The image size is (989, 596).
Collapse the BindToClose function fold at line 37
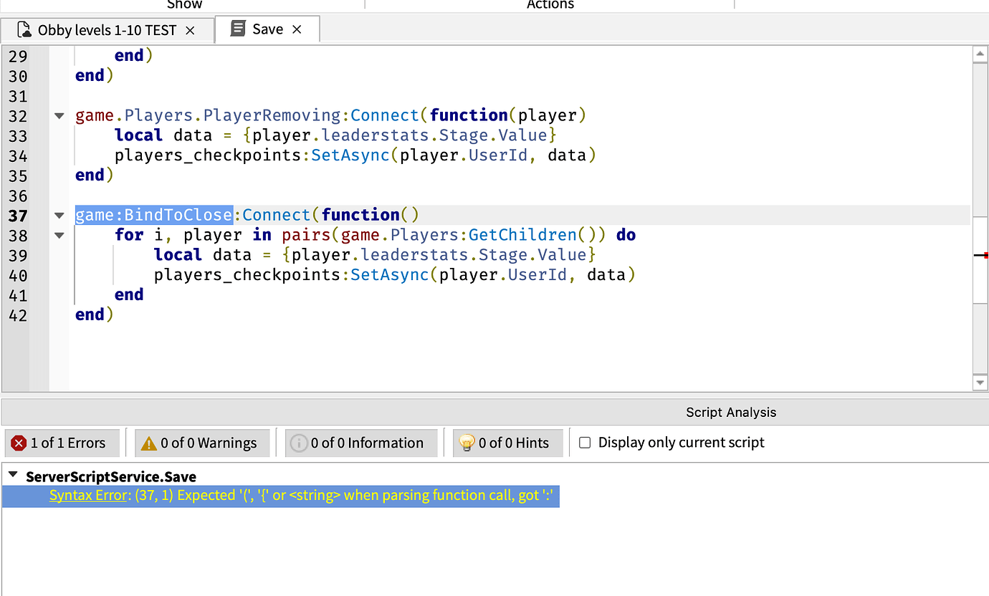click(59, 215)
